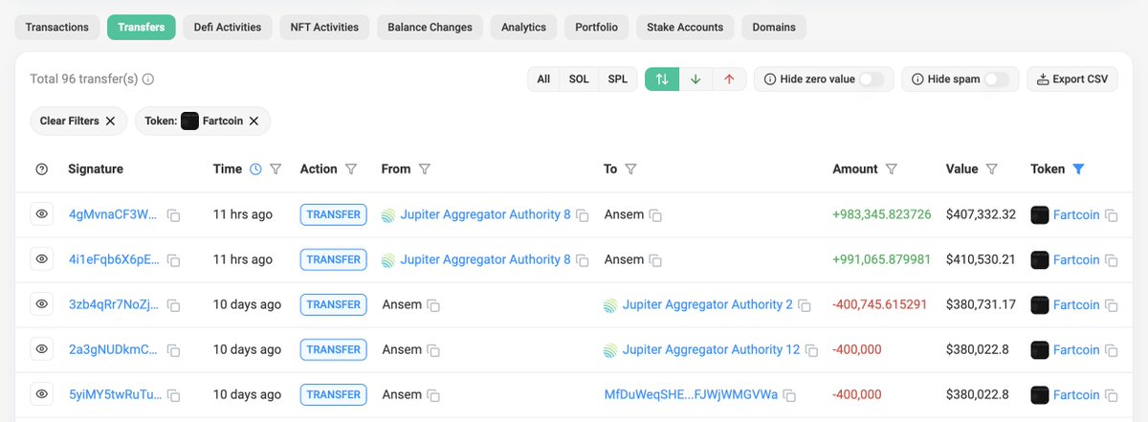Toggle the Hide spam switch
The height and width of the screenshot is (422, 1148).
coord(996,78)
